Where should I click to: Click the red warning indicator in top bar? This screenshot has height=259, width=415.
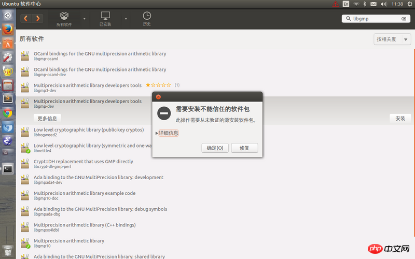click(x=335, y=4)
